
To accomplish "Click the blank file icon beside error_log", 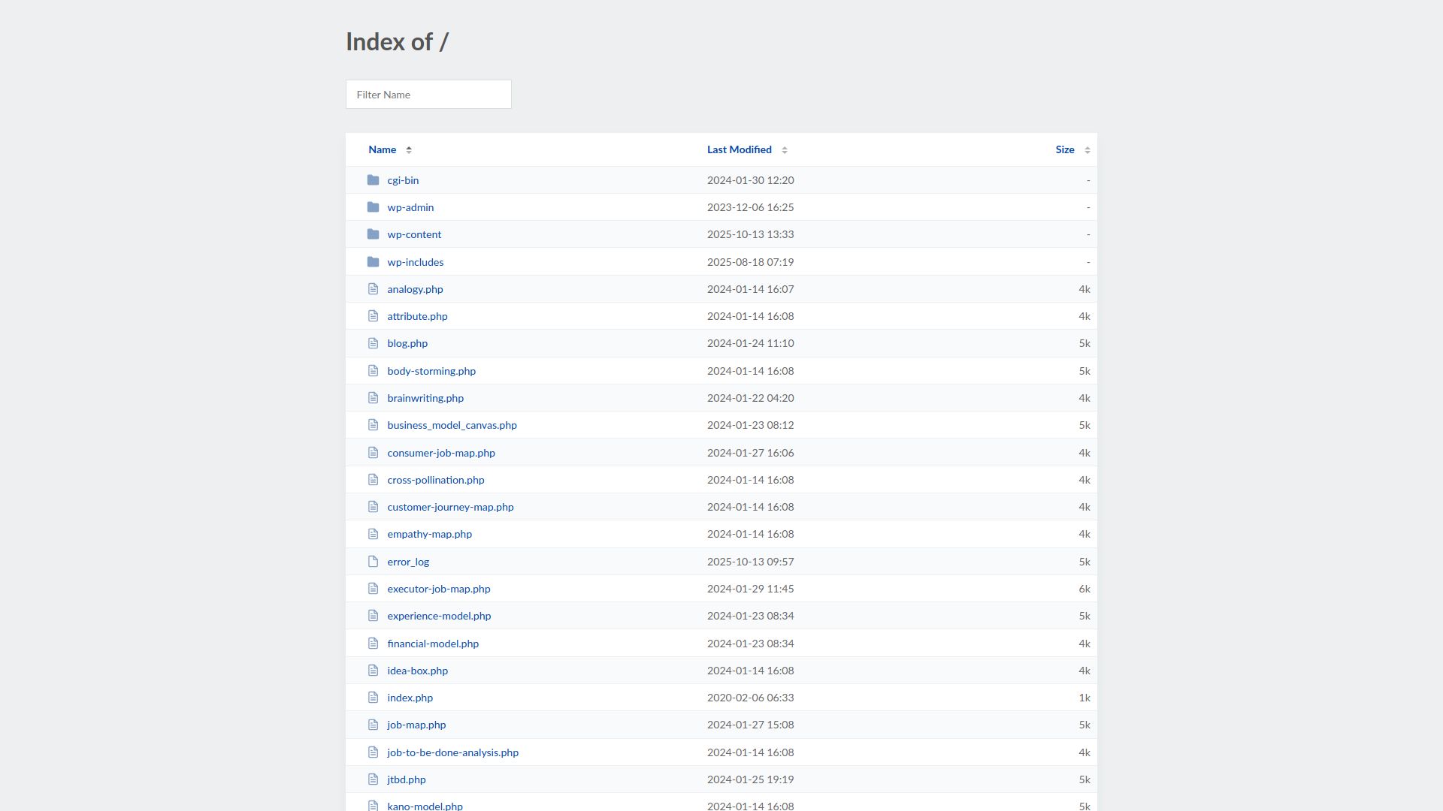I will [x=373, y=562].
